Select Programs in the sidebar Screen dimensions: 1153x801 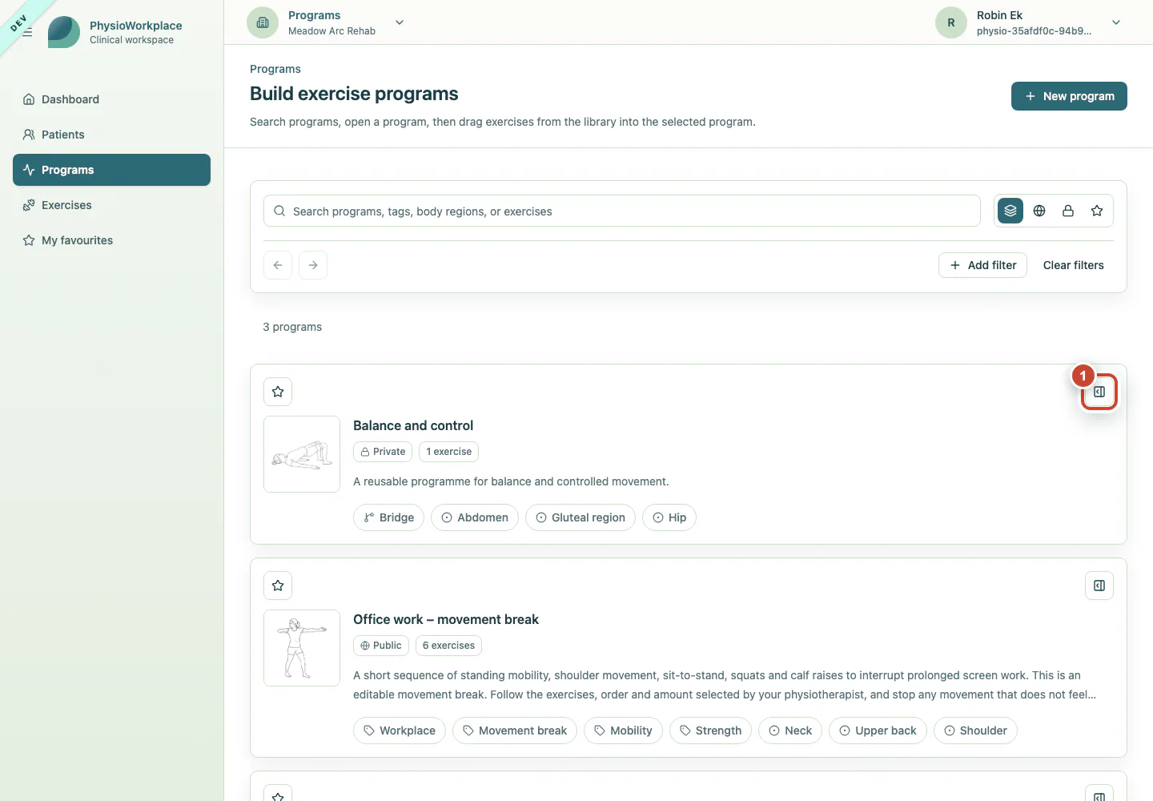point(111,170)
